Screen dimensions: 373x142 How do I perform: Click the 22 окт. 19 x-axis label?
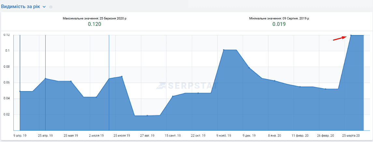198,136
